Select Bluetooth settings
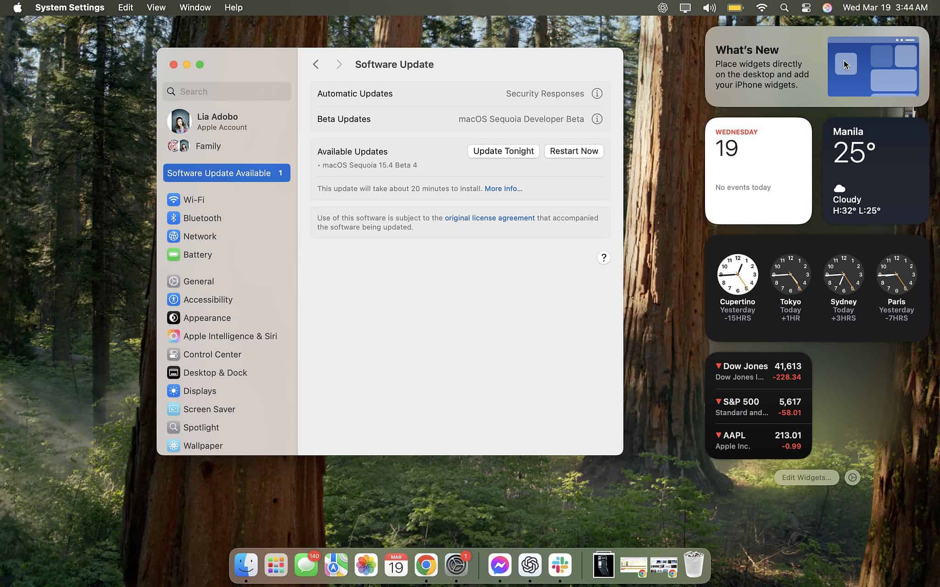The image size is (940, 587). [202, 218]
